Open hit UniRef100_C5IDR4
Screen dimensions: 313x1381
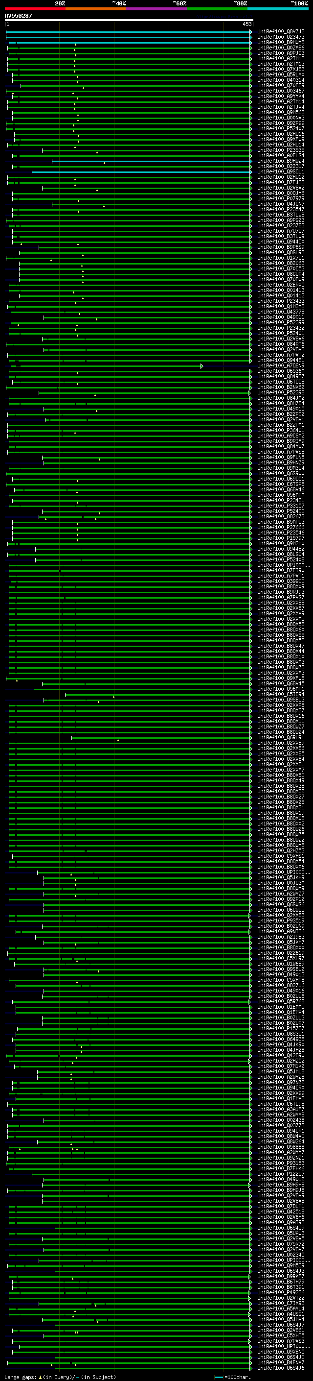281,694
